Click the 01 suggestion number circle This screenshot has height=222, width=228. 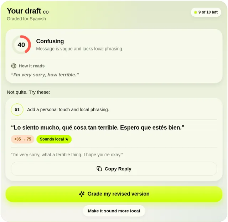point(17,110)
